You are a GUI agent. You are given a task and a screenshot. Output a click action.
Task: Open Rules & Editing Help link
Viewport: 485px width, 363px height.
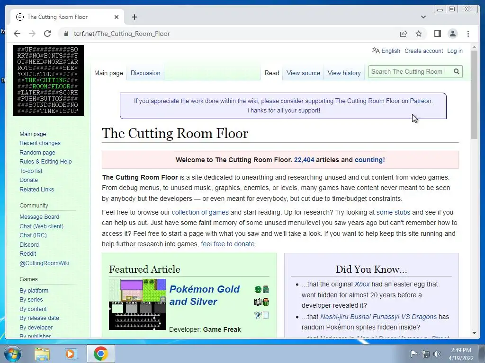click(45, 162)
